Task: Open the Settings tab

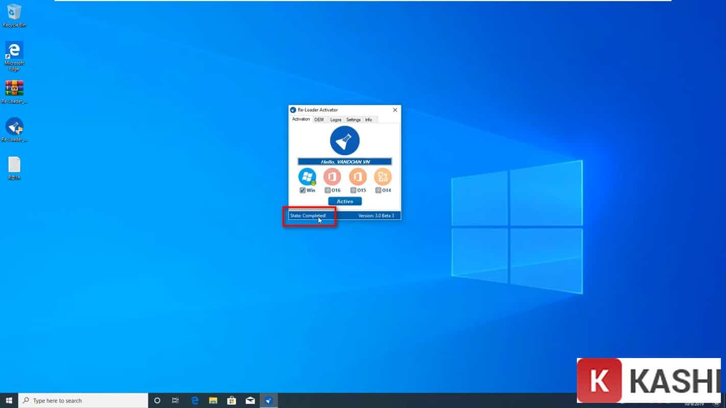Action: click(353, 119)
